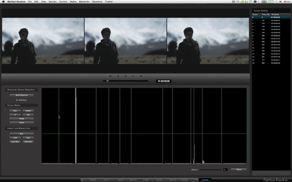Open the Dynamics menu
The image size is (292, 182).
point(97,1)
